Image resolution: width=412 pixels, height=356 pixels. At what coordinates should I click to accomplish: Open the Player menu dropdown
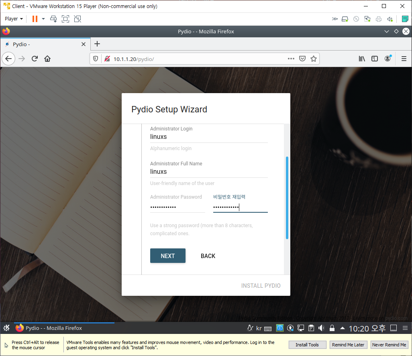coord(14,19)
